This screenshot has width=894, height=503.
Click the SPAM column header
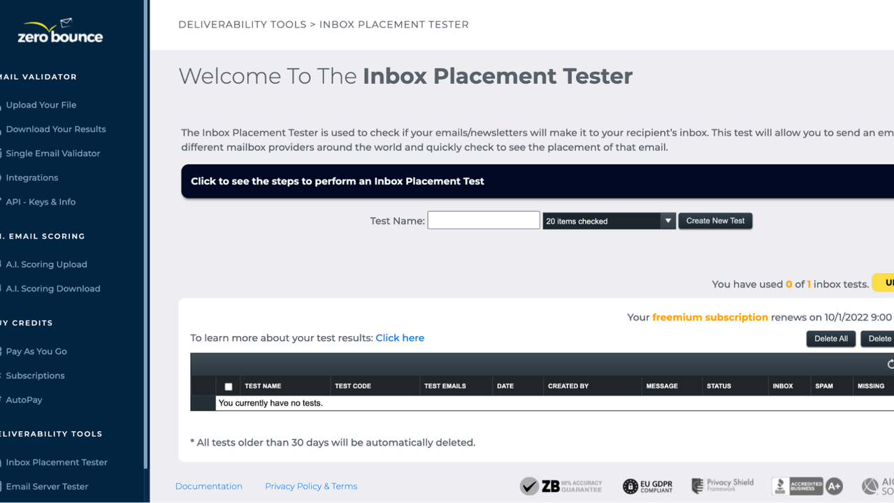tap(824, 386)
